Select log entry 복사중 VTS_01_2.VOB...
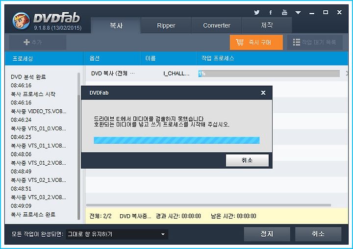Image resolution: width=353 pixels, height=249 pixels. (39, 163)
